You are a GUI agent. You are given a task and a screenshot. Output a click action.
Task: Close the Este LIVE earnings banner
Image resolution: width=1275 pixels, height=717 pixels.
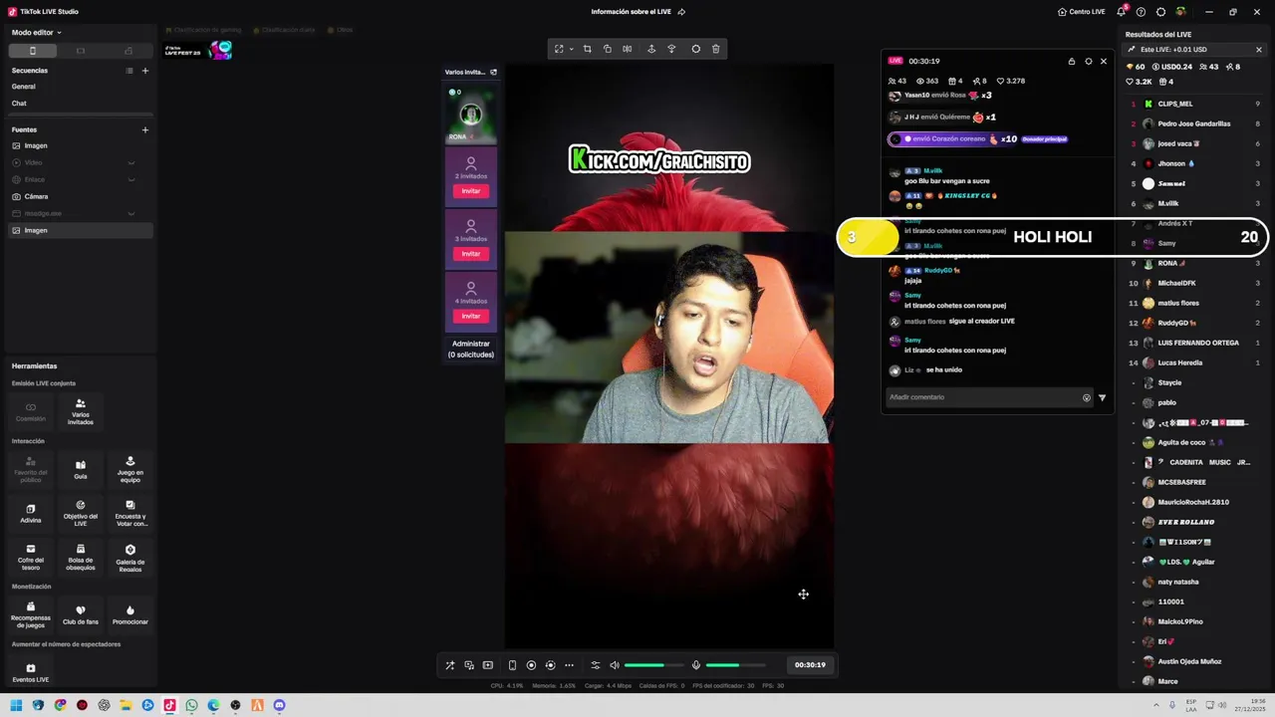[x=1259, y=50]
